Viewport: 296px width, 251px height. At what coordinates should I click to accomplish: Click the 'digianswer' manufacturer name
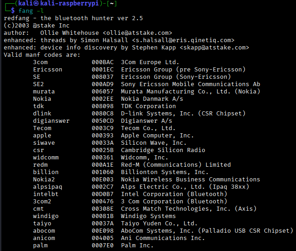51,121
